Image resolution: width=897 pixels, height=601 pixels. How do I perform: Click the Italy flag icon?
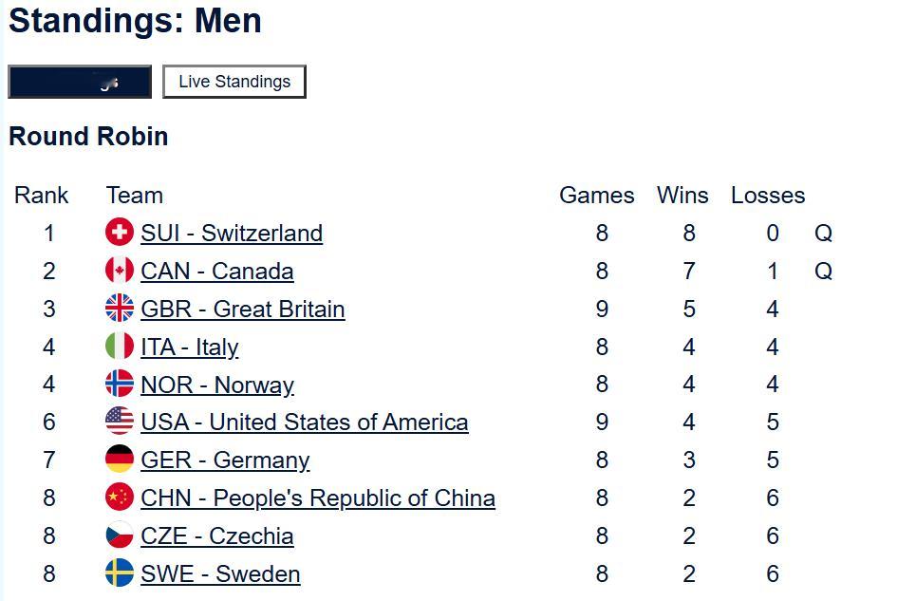120,347
